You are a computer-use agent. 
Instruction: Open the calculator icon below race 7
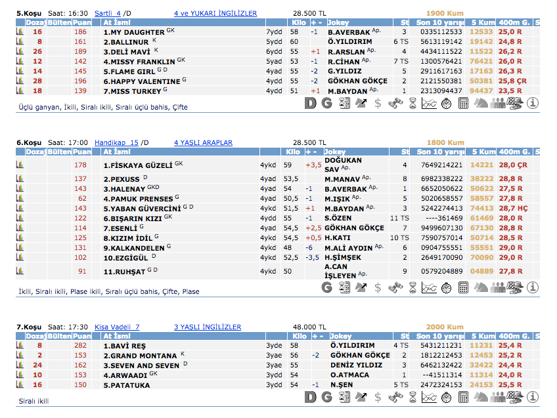(x=463, y=397)
